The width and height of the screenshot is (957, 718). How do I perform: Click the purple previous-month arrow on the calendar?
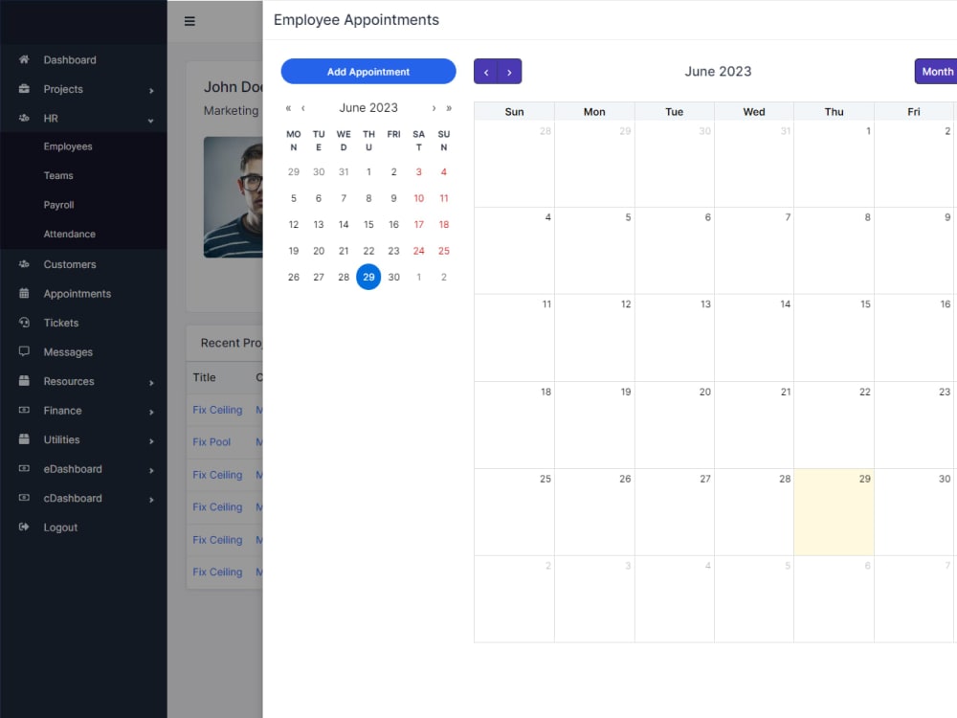tap(486, 72)
